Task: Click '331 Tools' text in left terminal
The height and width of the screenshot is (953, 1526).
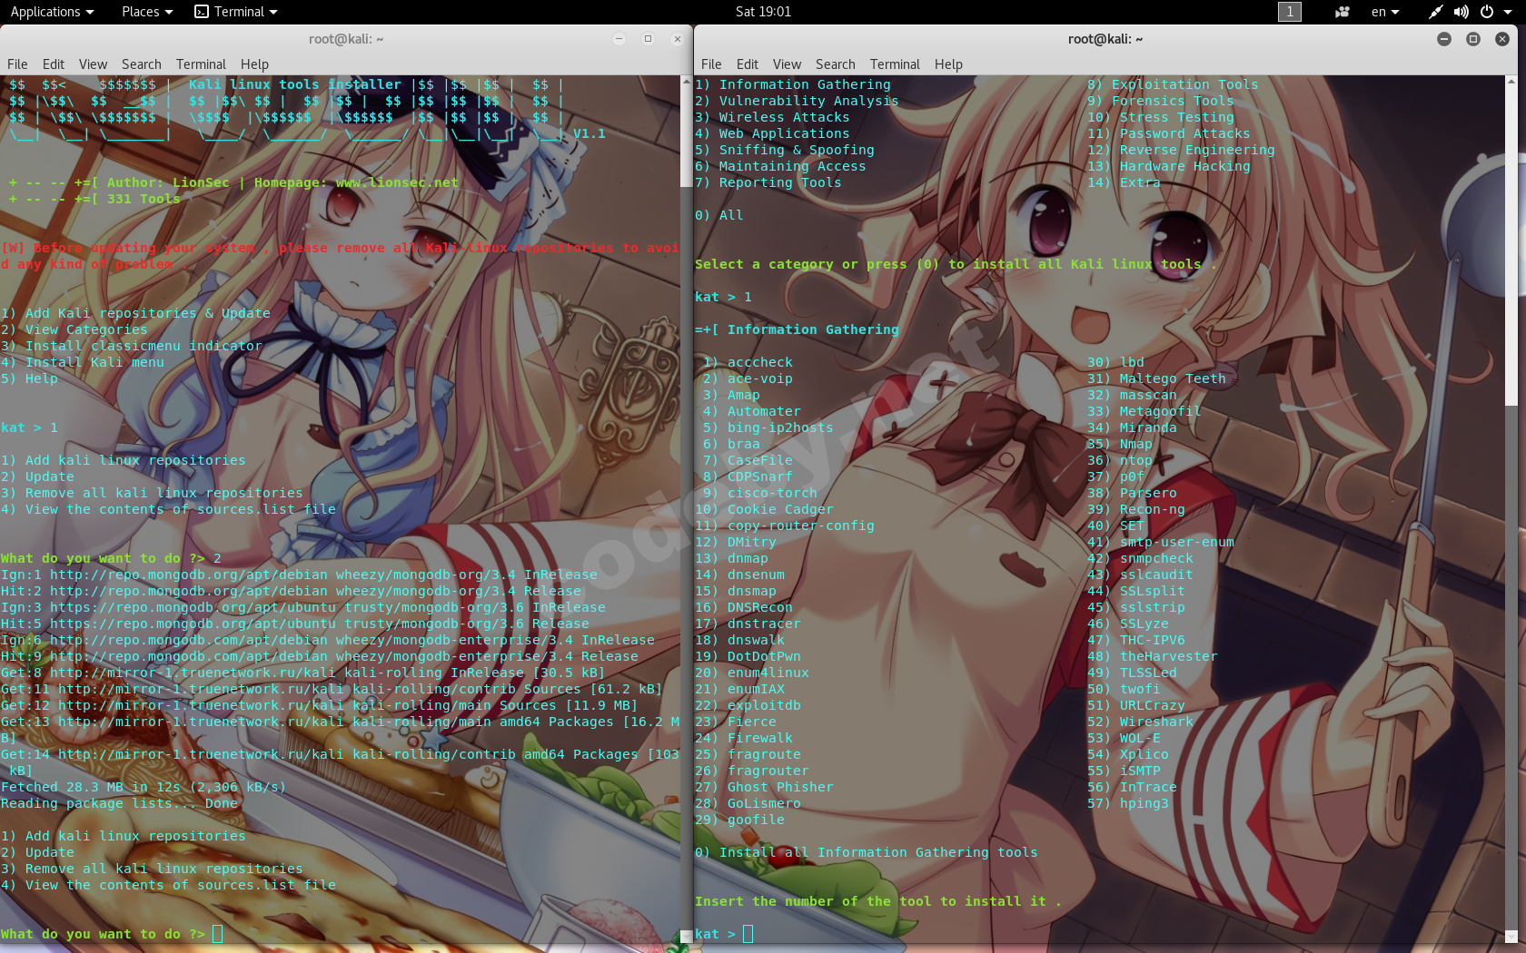Action: click(x=144, y=199)
